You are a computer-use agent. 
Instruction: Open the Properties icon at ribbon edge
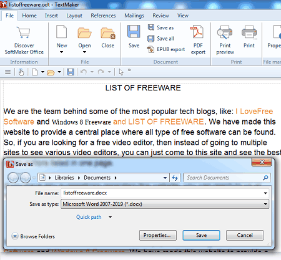(x=277, y=32)
